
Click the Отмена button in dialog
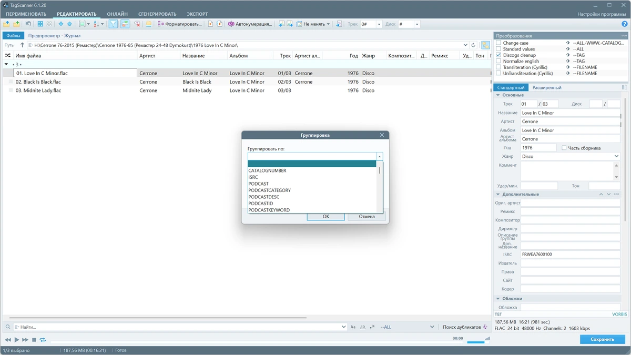[367, 217]
